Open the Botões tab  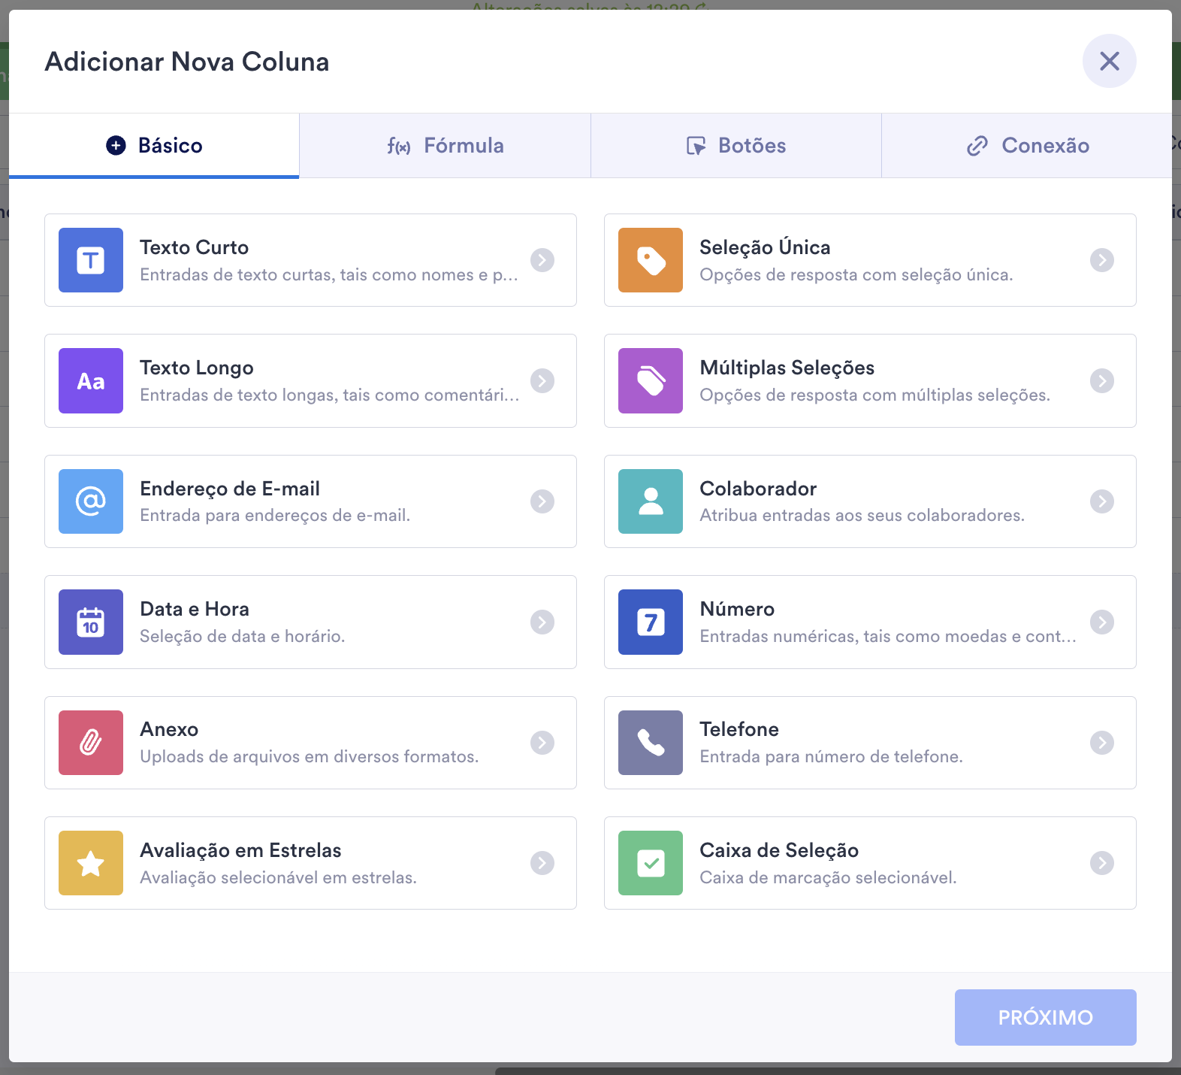pyautogui.click(x=736, y=146)
